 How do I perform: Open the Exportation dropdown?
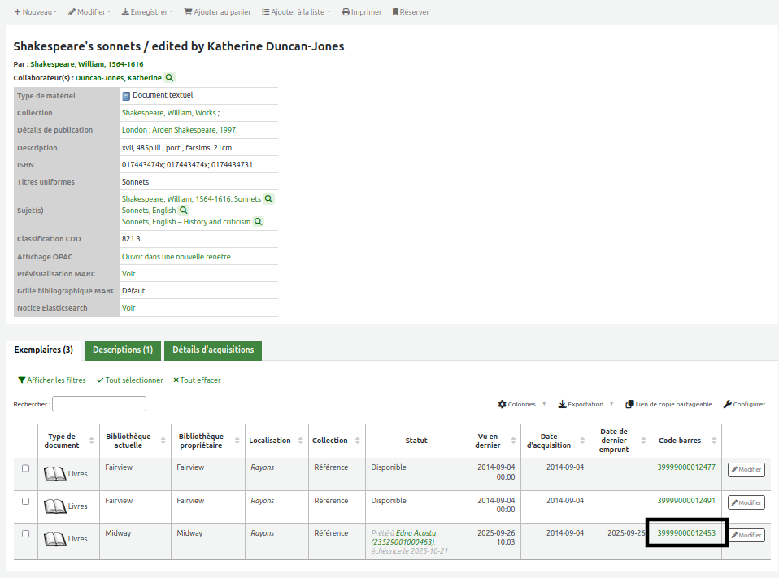[585, 404]
